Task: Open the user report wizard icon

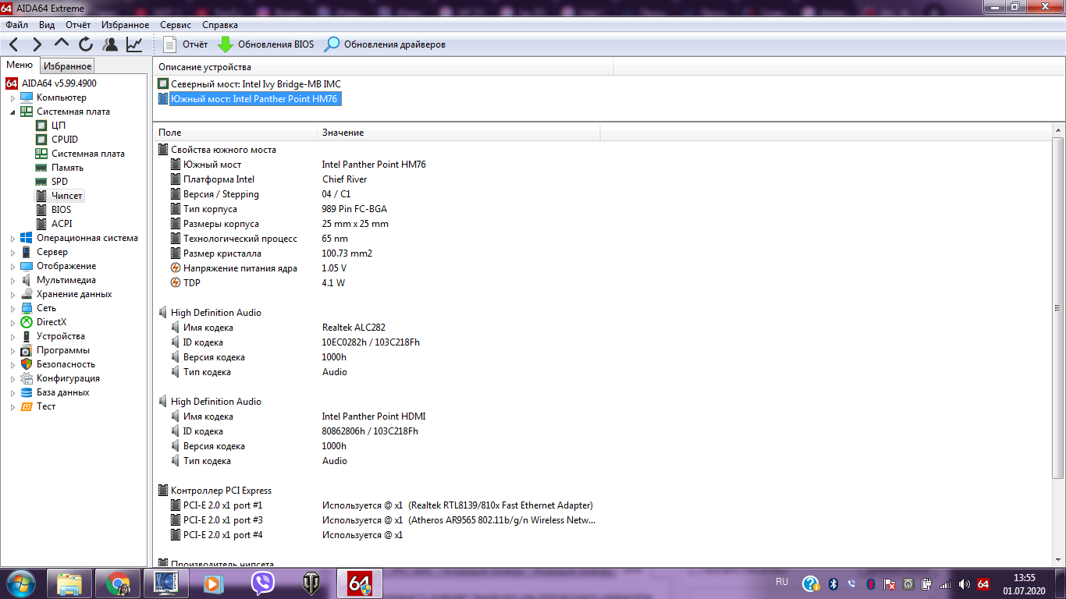Action: [110, 44]
